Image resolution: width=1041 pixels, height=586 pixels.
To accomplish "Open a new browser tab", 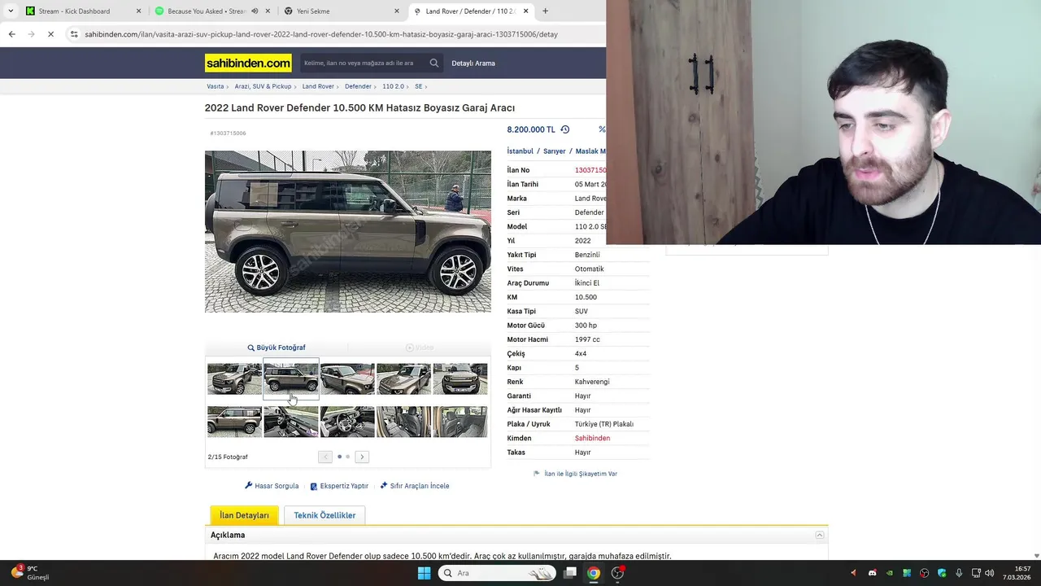I will point(545,11).
